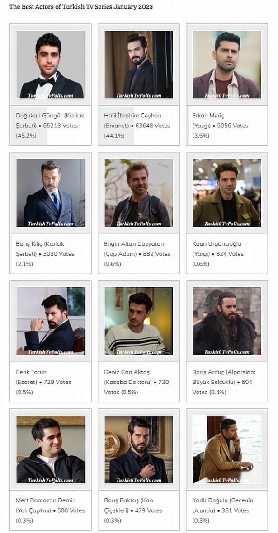
Task: Open Engin Altan Düzyatan's photo
Action: [x=138, y=193]
